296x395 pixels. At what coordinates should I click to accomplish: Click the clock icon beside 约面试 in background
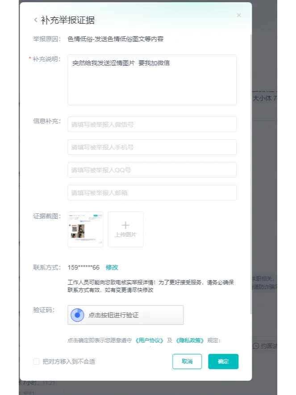(x=256, y=346)
